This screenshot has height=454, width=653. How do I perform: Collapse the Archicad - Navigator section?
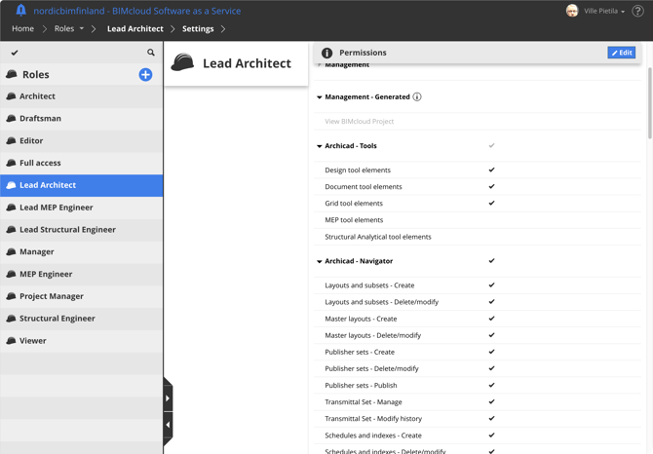coord(320,261)
